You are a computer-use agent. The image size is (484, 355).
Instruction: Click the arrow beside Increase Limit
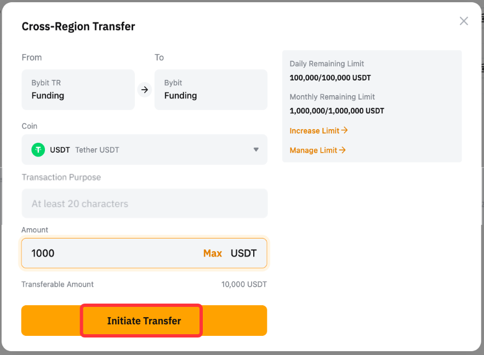(344, 131)
